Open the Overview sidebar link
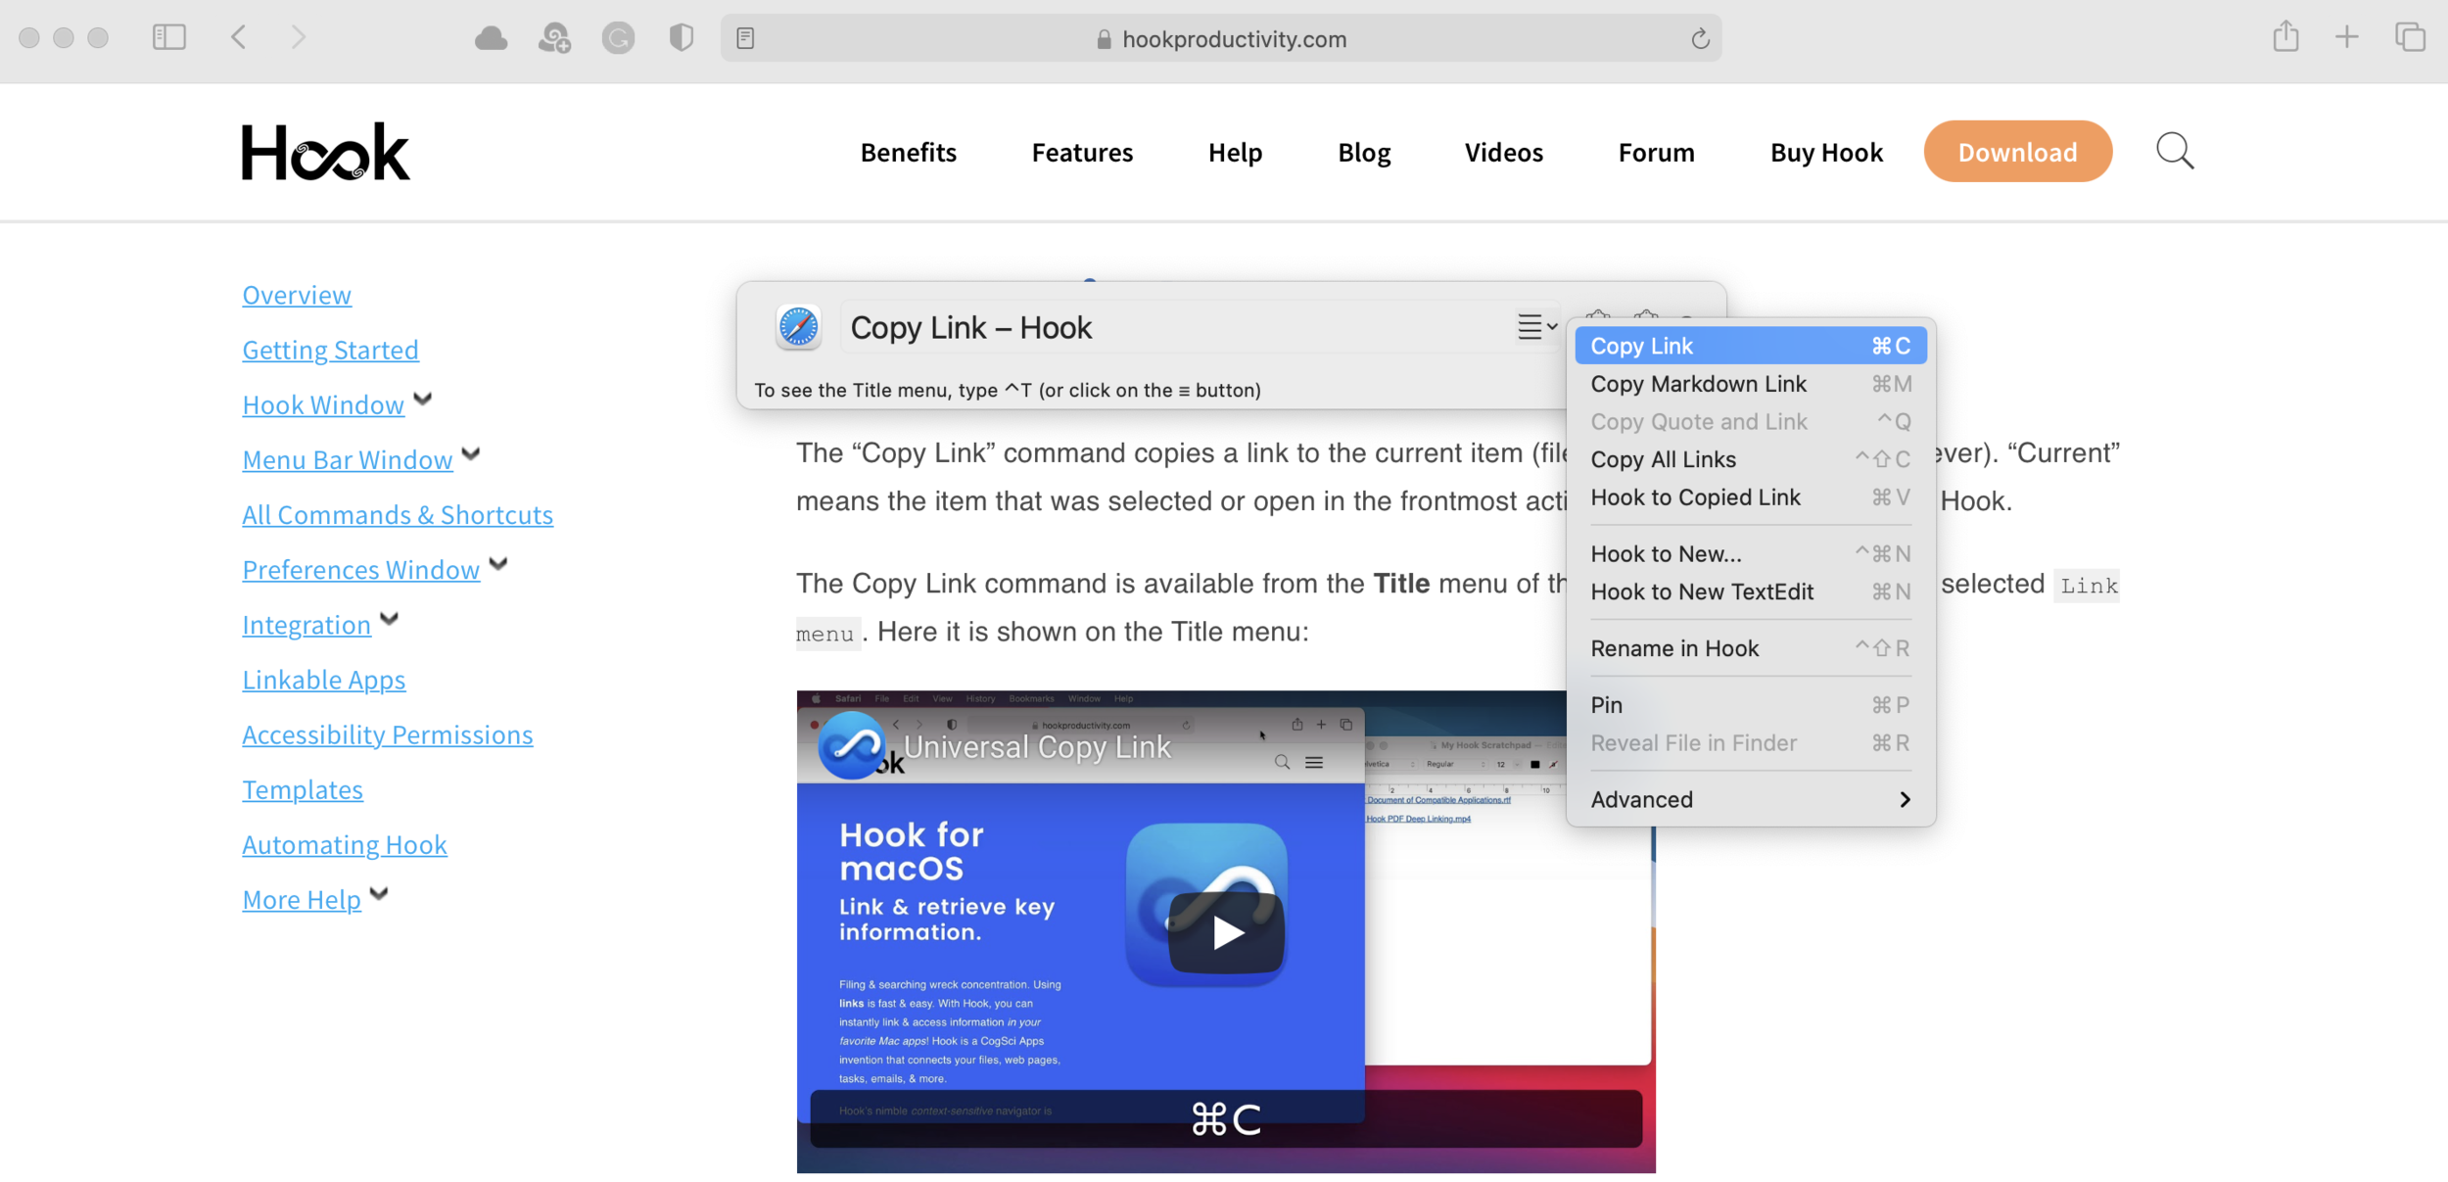2448x1182 pixels. [x=297, y=295]
